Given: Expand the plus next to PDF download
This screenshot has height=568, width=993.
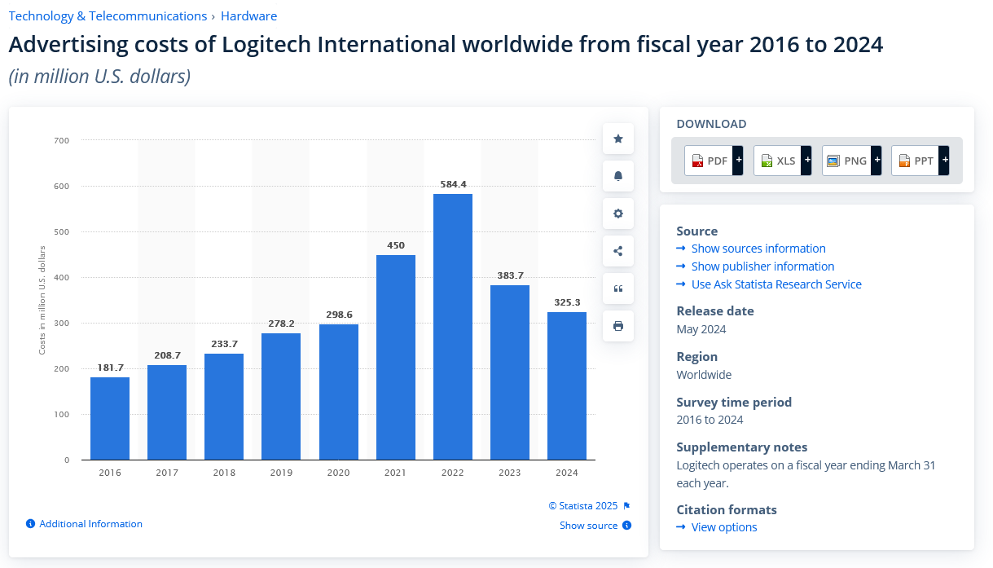Looking at the screenshot, I should (738, 161).
